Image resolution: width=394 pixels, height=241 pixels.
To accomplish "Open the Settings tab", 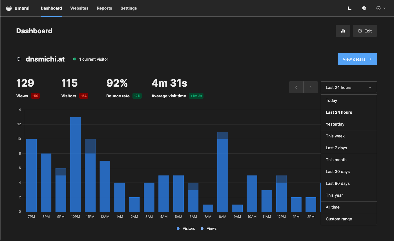I will click(x=129, y=8).
